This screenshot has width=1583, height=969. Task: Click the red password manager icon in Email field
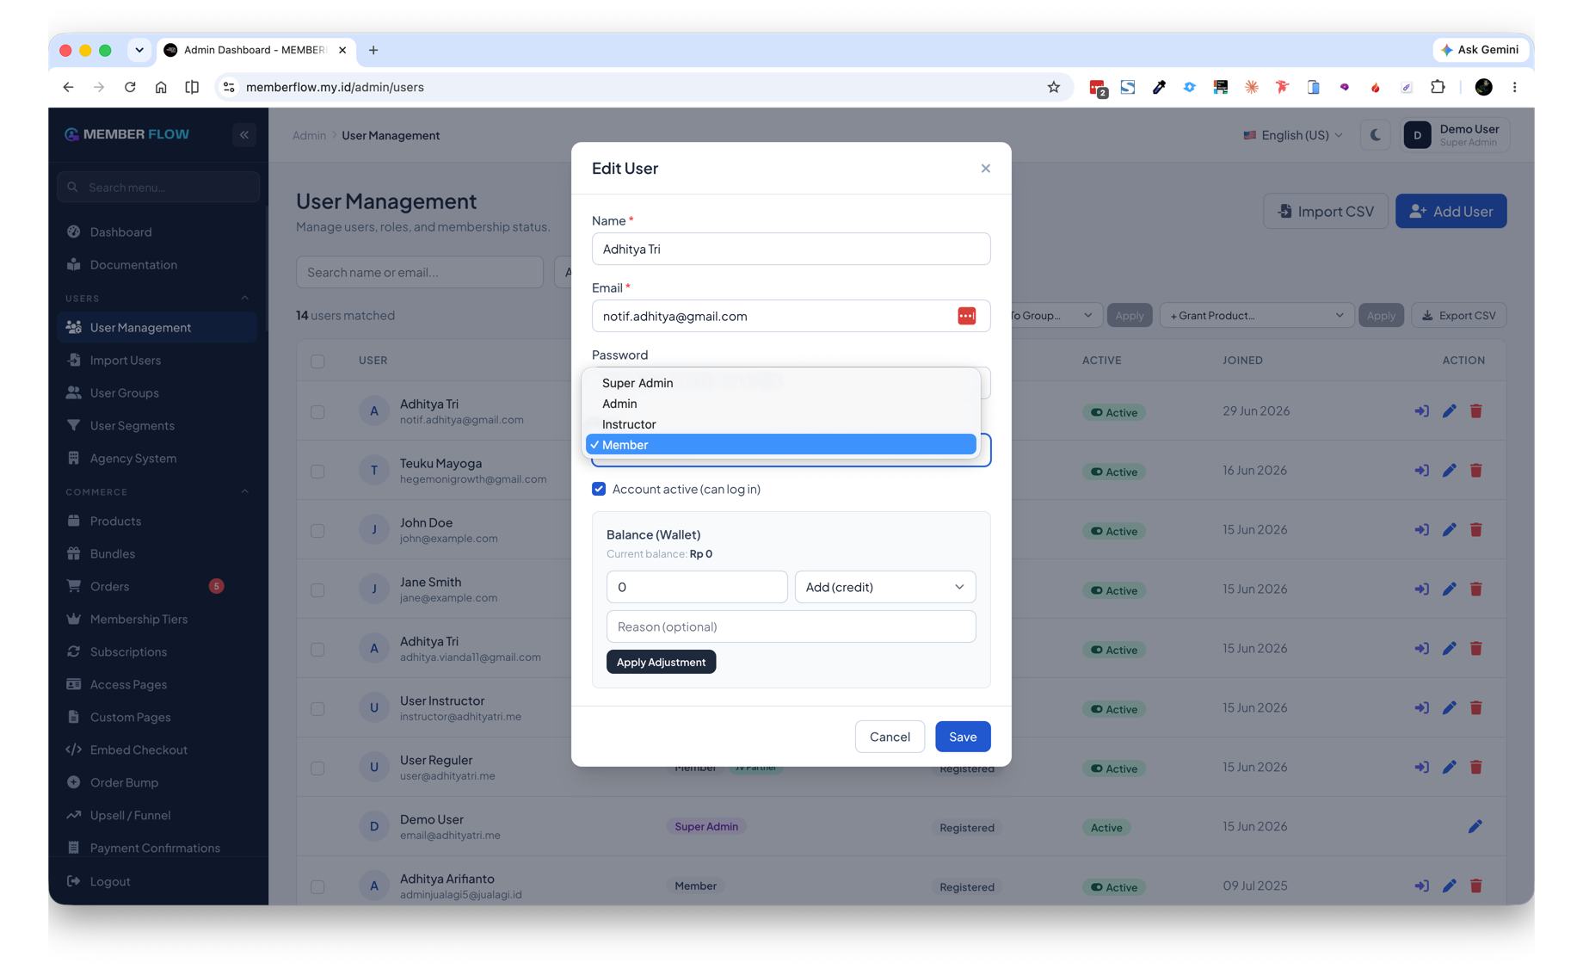pyautogui.click(x=966, y=316)
